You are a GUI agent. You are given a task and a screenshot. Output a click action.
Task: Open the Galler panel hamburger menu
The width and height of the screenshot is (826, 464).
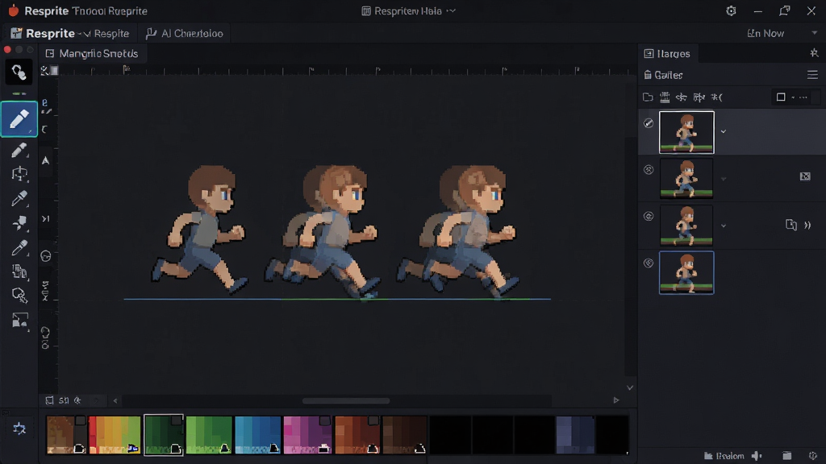(x=812, y=75)
